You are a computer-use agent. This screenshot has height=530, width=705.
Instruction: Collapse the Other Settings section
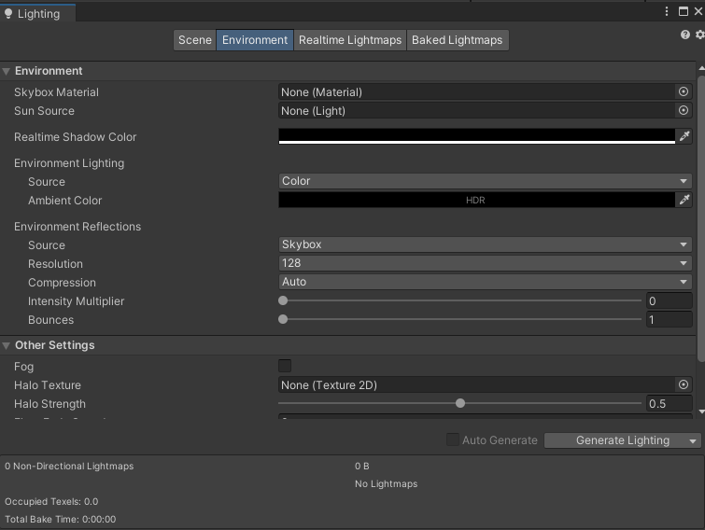click(6, 345)
